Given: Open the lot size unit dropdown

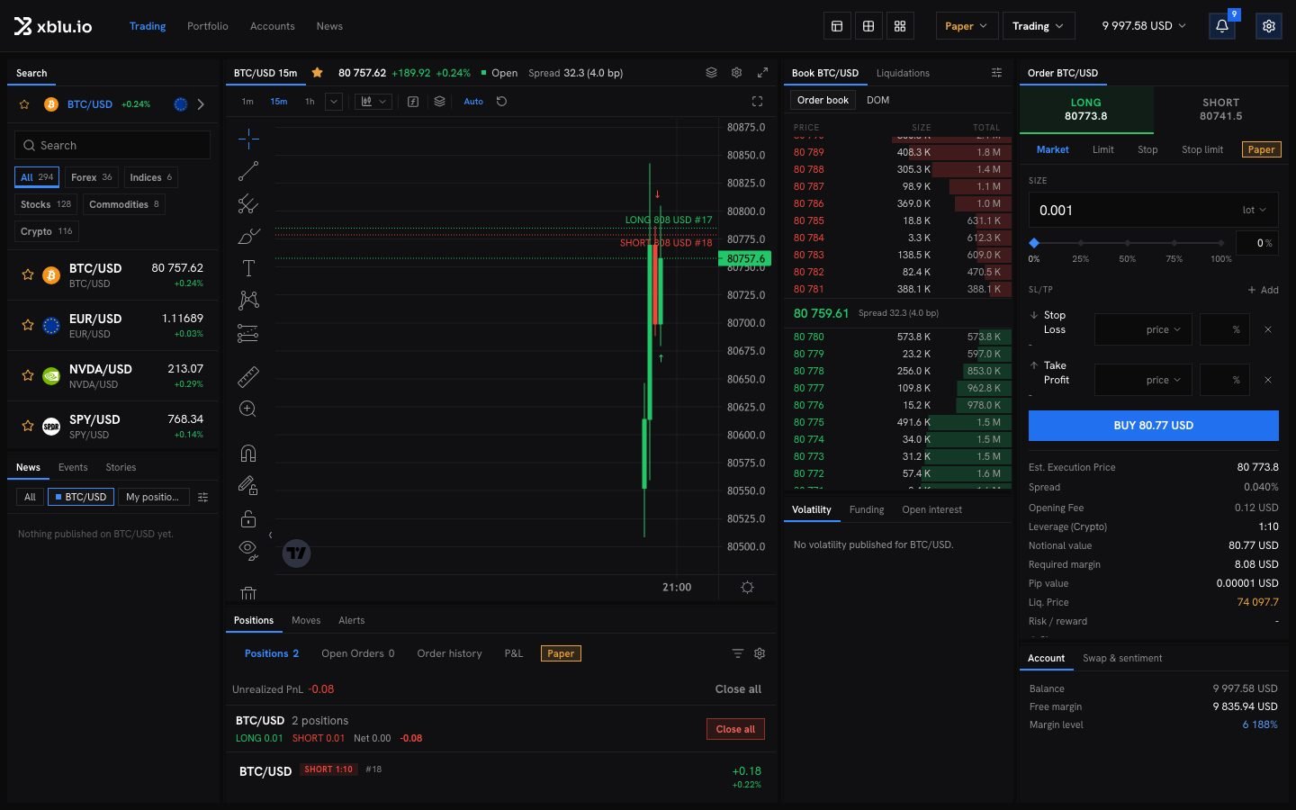Looking at the screenshot, I should tap(1255, 211).
